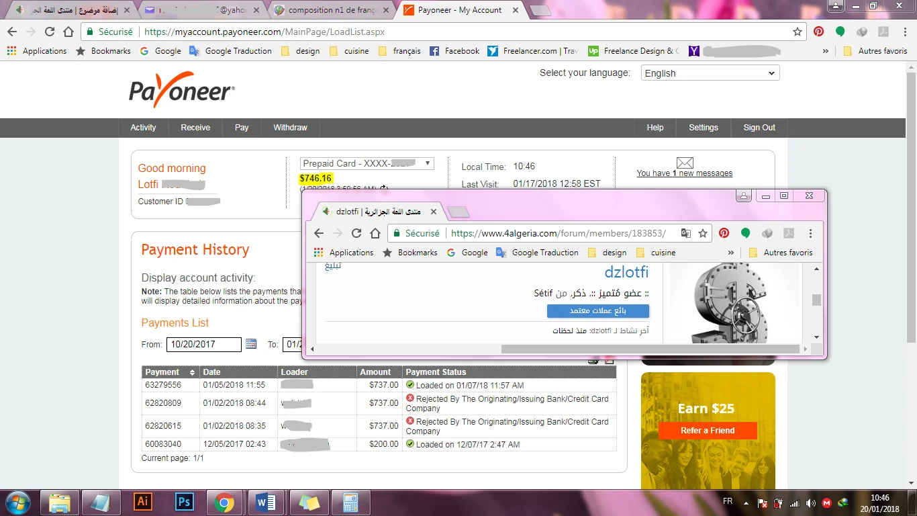This screenshot has height=516, width=917.
Task: Reload the 4algeria forum page
Action: (356, 233)
